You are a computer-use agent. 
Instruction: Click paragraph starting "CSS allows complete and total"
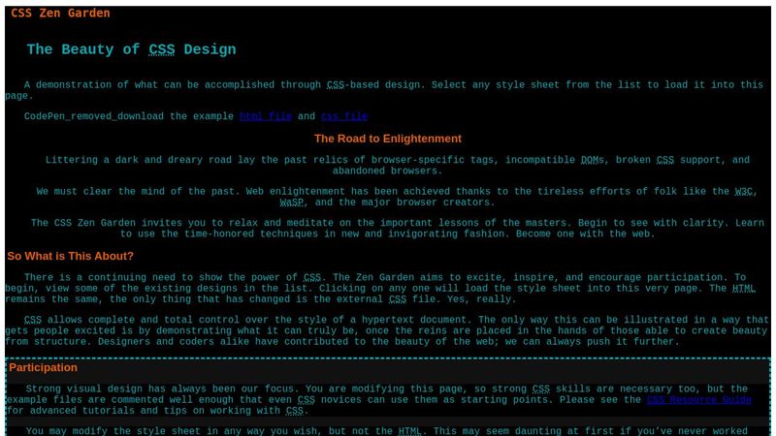(387, 330)
